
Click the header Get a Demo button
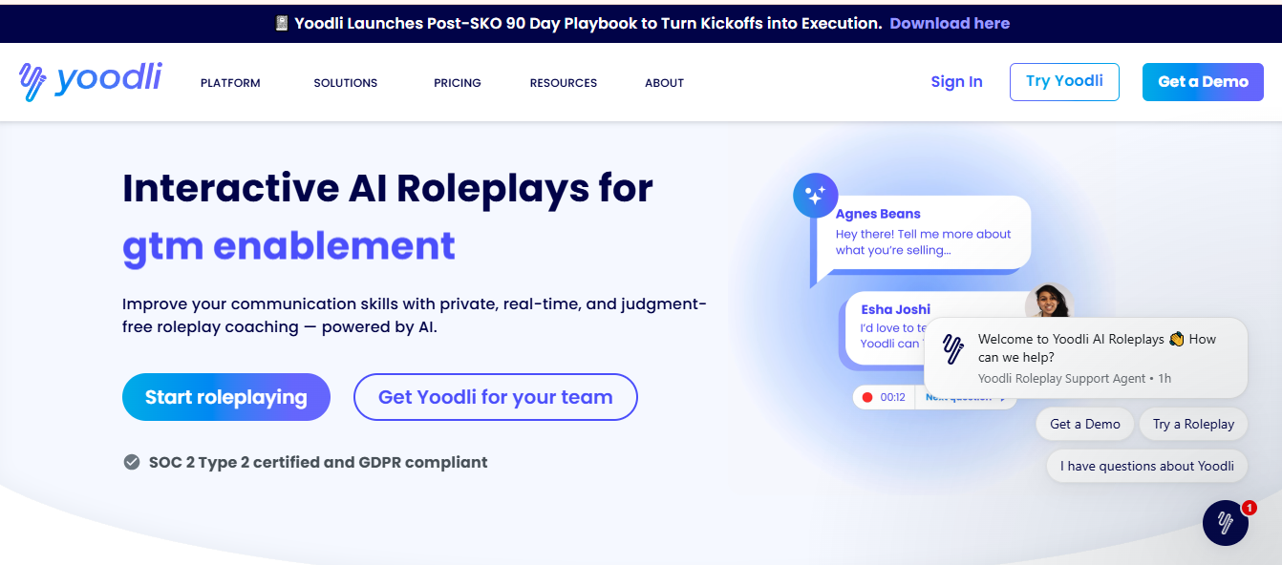click(x=1203, y=82)
